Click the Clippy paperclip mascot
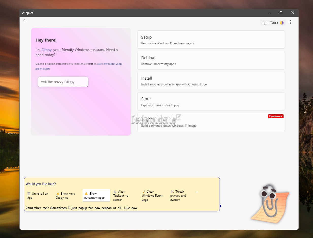This screenshot has width=313, height=238. pyautogui.click(x=270, y=204)
